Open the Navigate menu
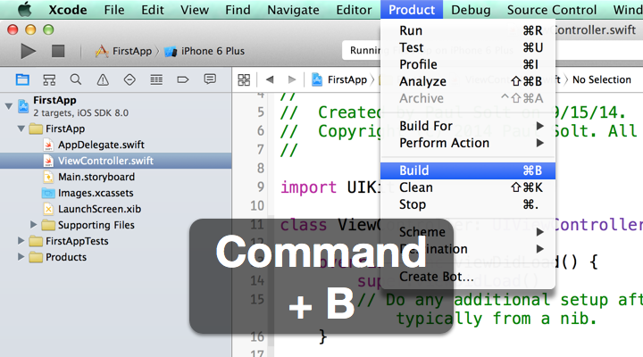This screenshot has width=643, height=357. point(293,10)
